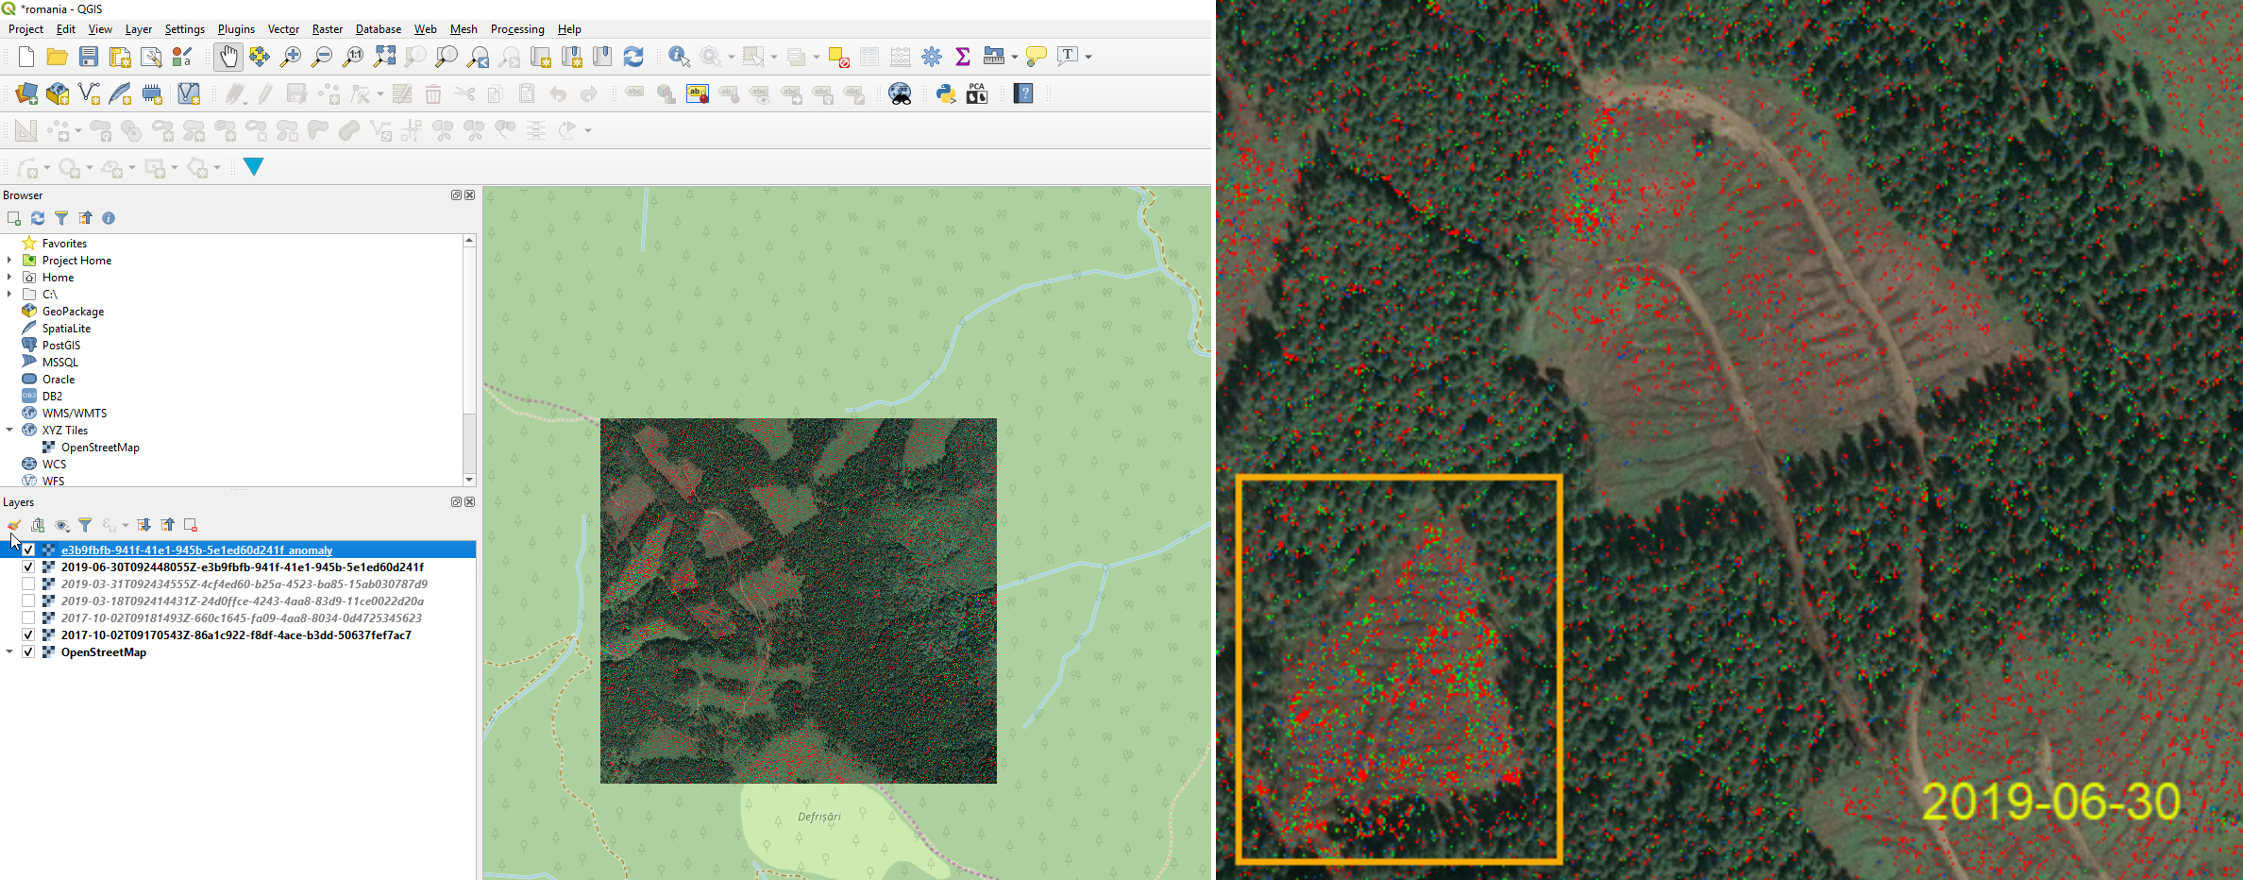
Task: Show the 2019-03-18T092414431Z layer
Action: coord(28,601)
